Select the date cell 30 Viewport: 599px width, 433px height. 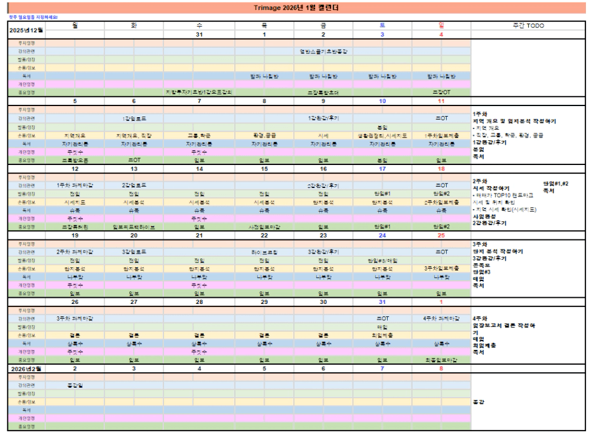pyautogui.click(x=323, y=301)
